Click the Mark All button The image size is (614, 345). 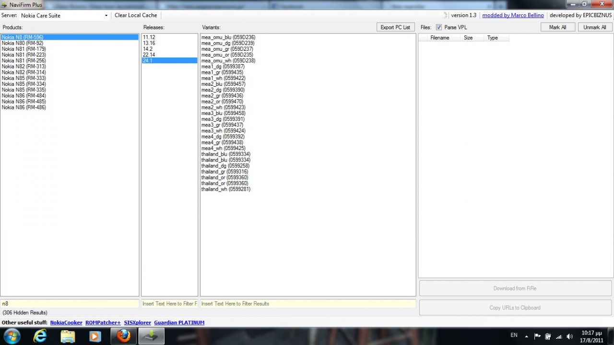[x=557, y=27]
